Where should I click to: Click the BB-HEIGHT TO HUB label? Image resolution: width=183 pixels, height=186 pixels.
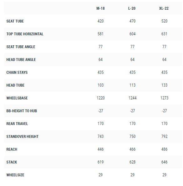coord(22,111)
